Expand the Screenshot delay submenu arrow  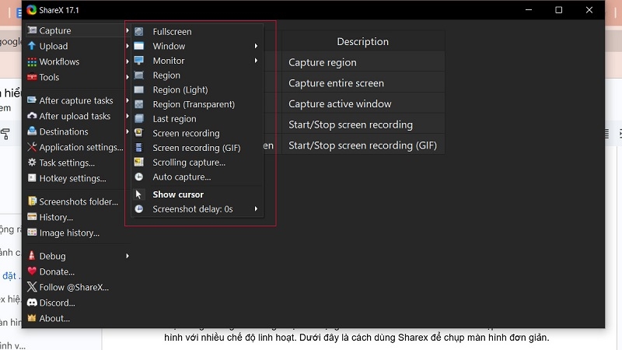point(256,208)
